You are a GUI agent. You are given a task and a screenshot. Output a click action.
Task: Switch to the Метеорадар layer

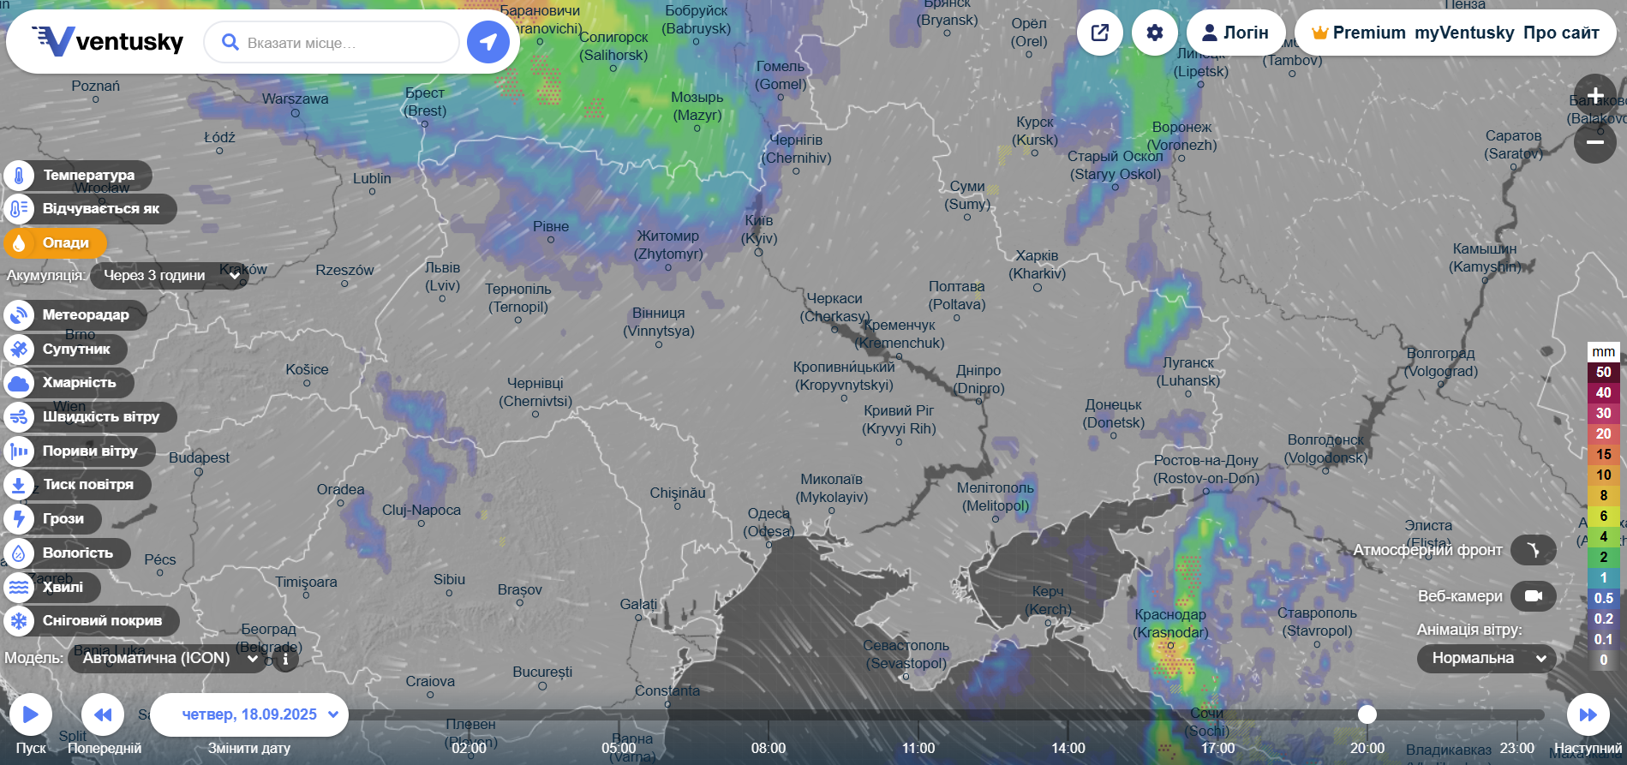(x=75, y=315)
